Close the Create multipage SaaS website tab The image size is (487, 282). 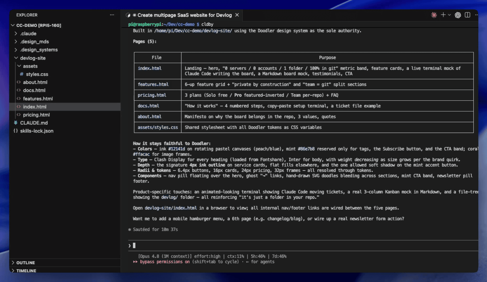click(237, 15)
